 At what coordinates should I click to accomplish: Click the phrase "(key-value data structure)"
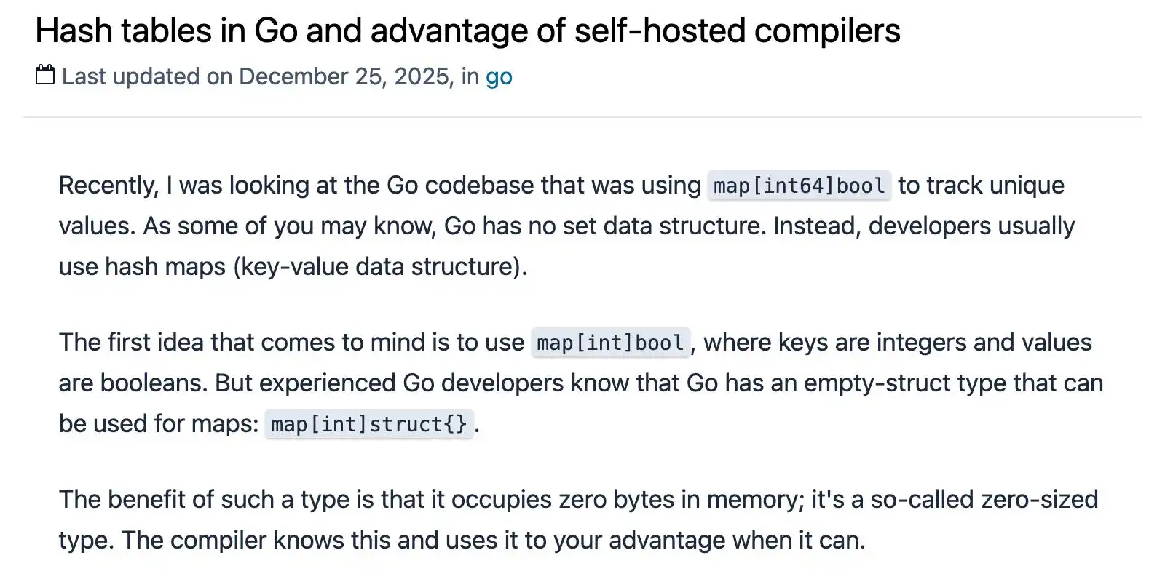(x=380, y=267)
